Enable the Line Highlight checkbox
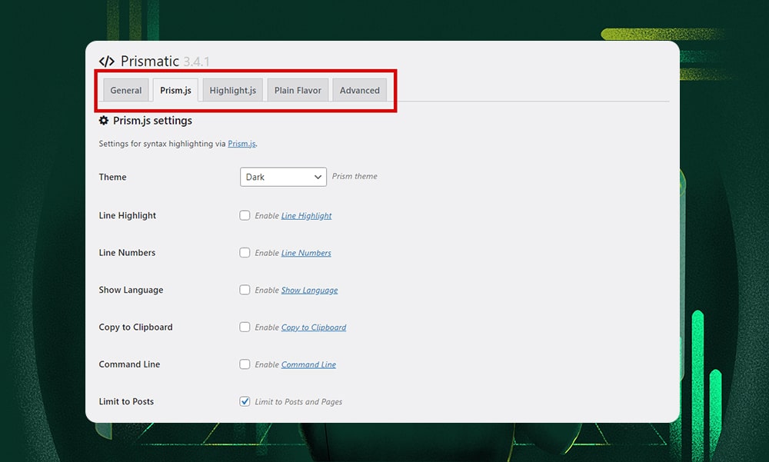Screen dimensions: 769x462 (245, 215)
